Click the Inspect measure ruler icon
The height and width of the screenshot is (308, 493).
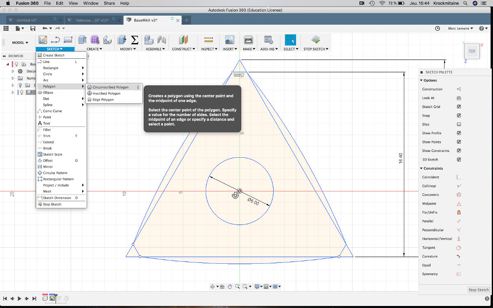pos(209,40)
